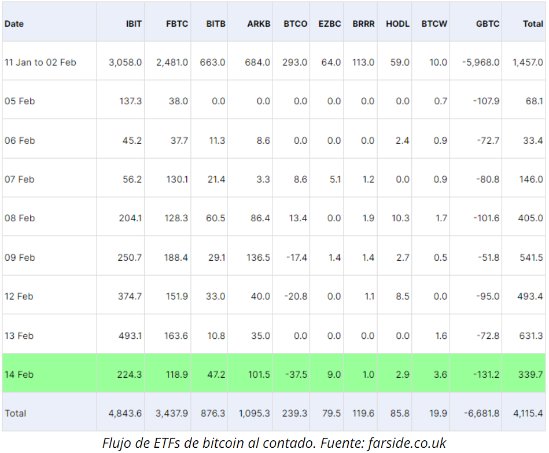Select IBIT total 4,843.6

[x=125, y=414]
